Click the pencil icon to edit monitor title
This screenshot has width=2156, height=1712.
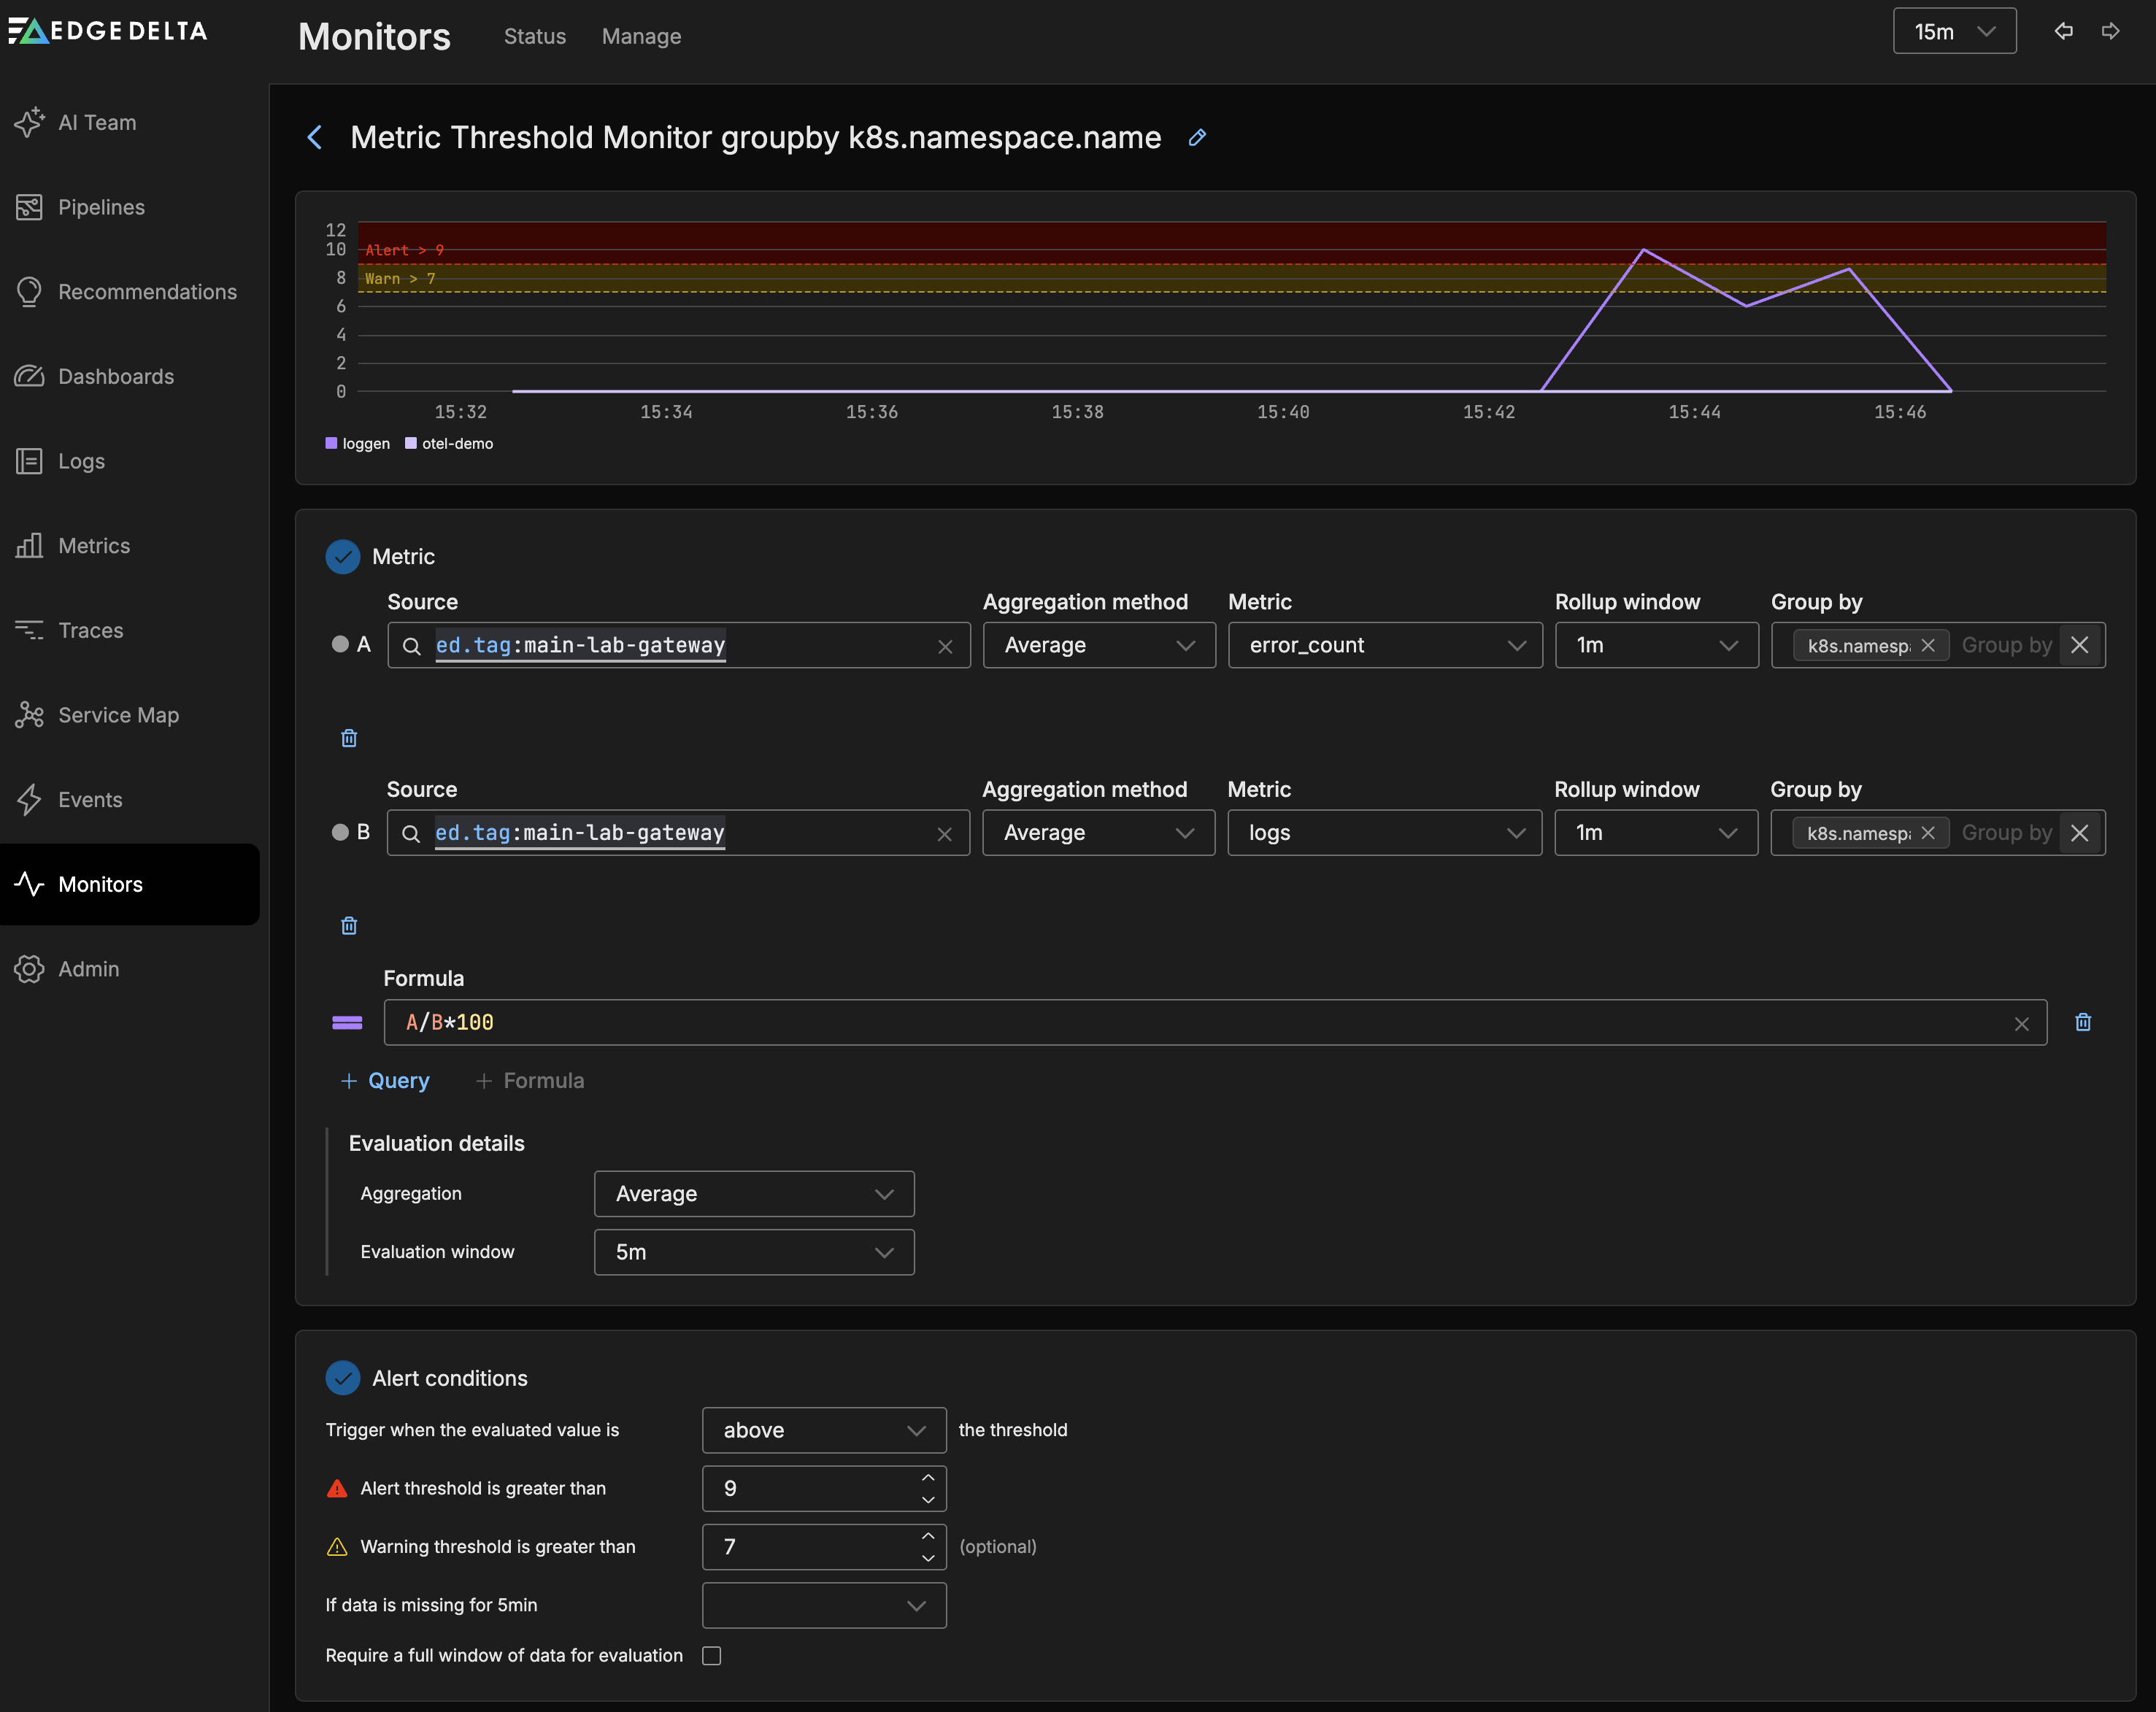1197,138
